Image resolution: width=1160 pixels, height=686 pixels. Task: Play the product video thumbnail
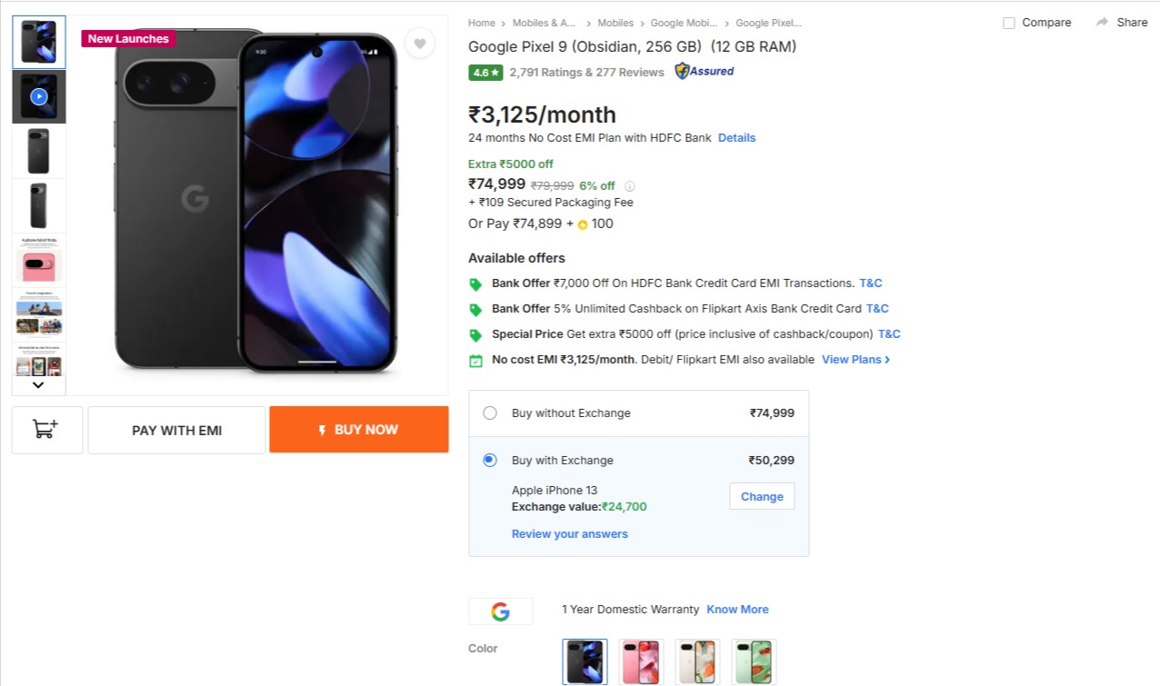(39, 96)
